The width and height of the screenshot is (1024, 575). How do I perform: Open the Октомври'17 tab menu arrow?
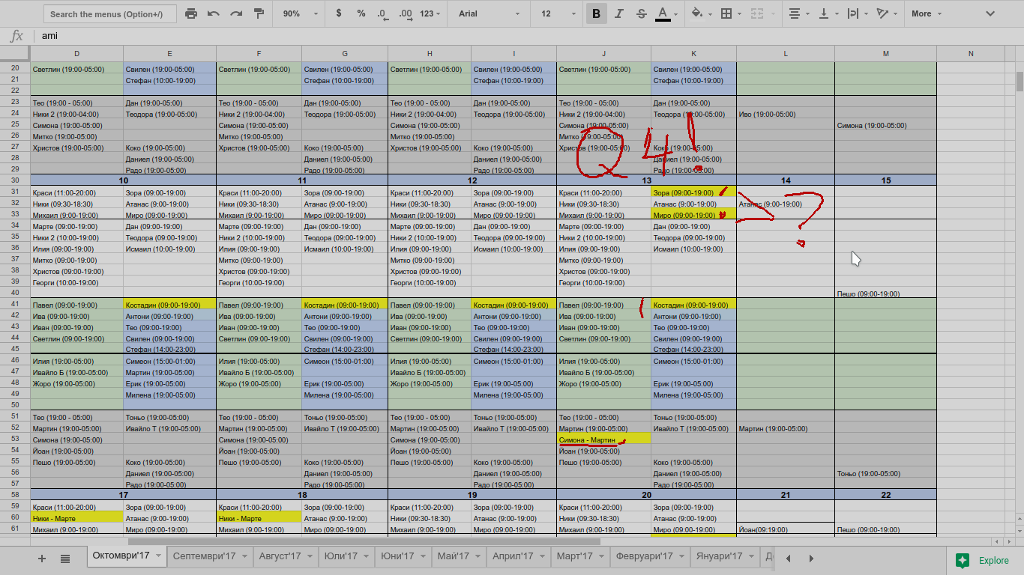point(157,556)
